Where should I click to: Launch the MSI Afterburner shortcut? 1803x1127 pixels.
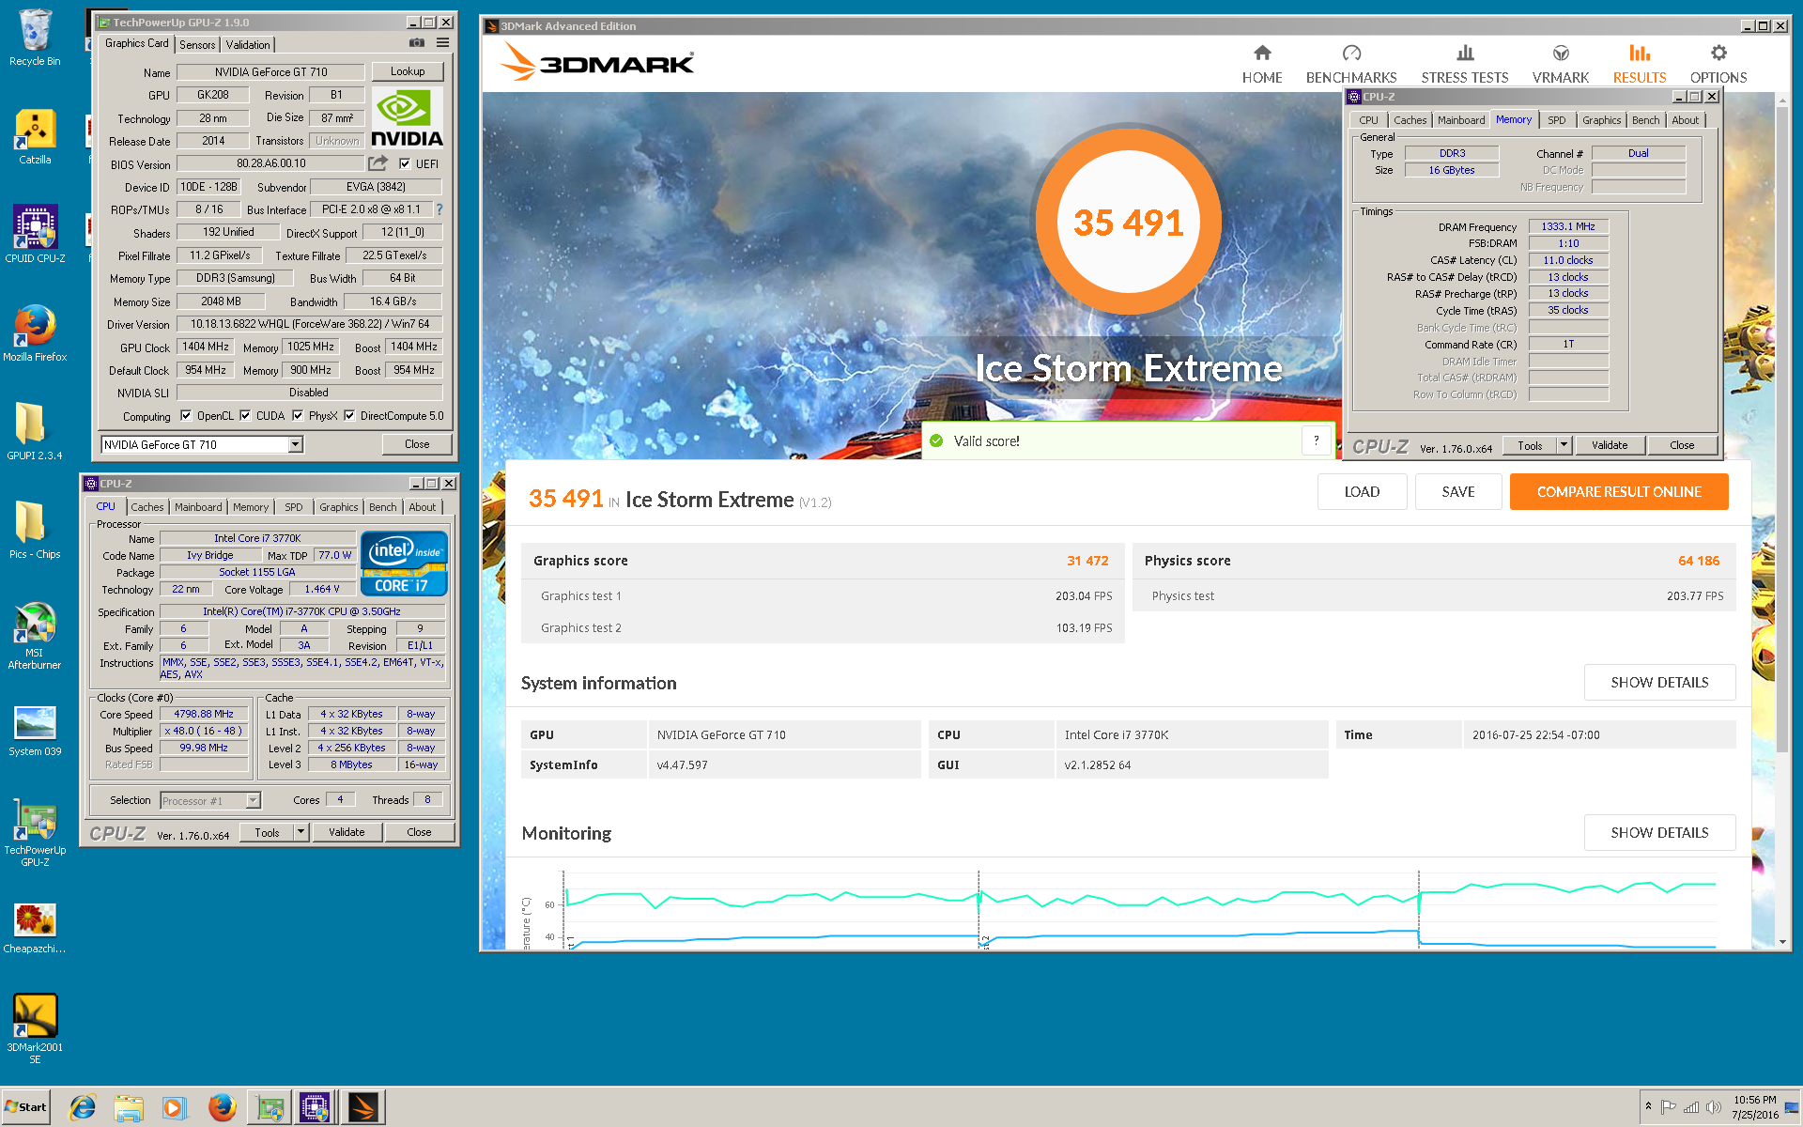(35, 636)
